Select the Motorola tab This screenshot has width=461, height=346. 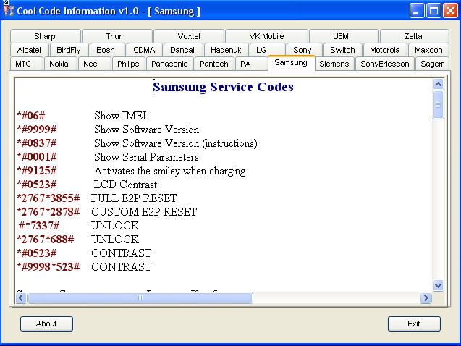click(385, 50)
